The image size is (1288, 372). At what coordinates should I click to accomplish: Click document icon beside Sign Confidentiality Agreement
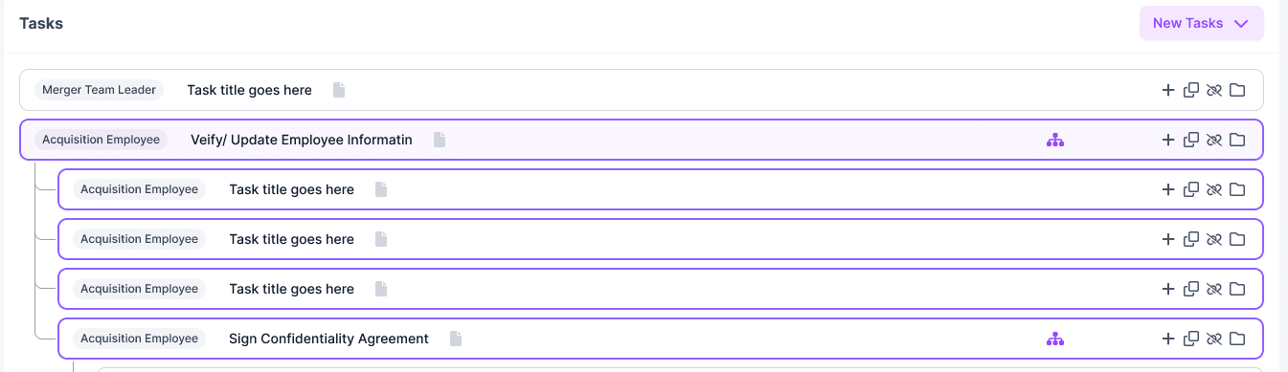456,339
